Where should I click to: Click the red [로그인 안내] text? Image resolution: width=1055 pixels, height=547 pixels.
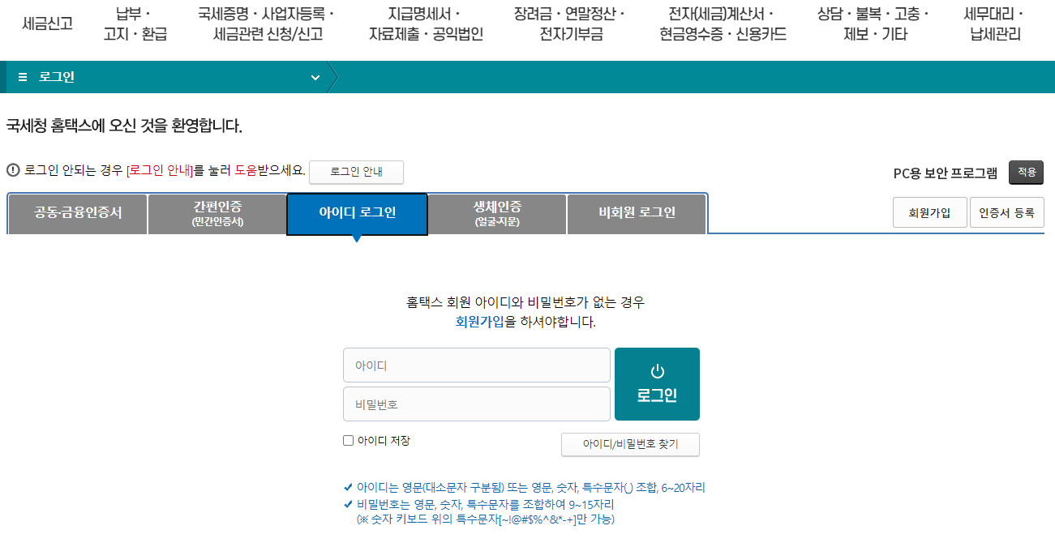click(x=160, y=170)
